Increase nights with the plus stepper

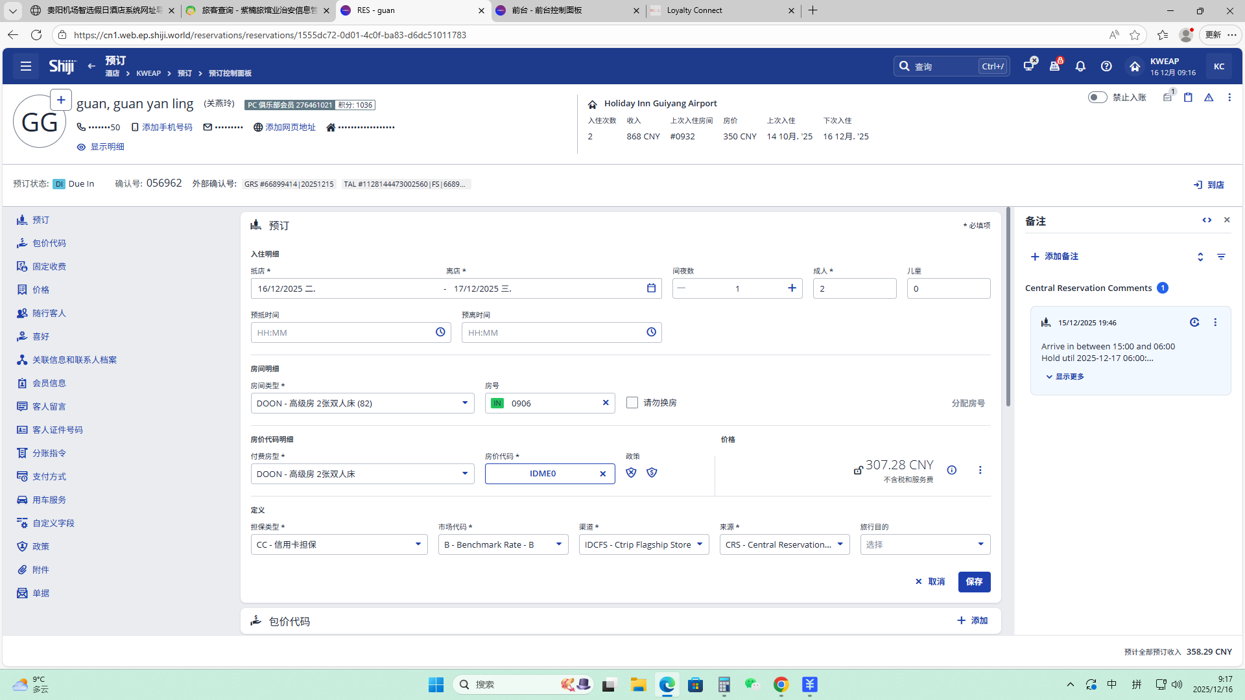tap(792, 288)
